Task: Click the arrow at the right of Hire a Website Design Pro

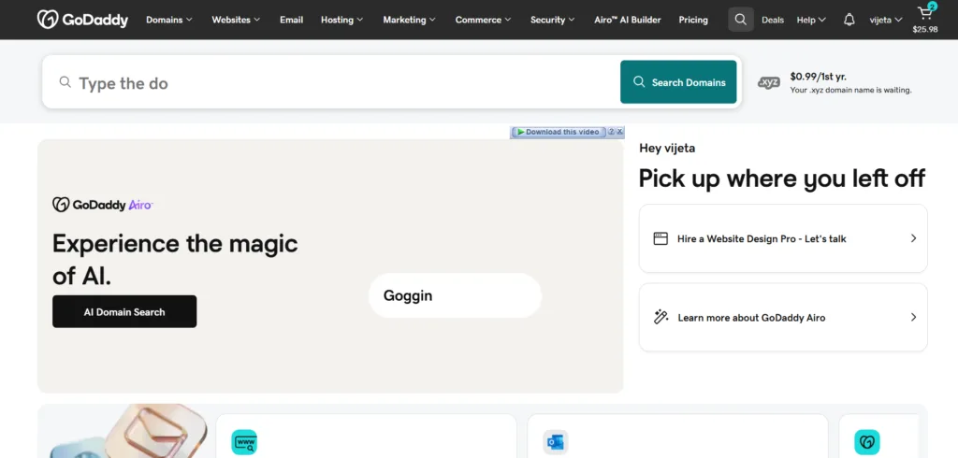Action: pos(913,238)
